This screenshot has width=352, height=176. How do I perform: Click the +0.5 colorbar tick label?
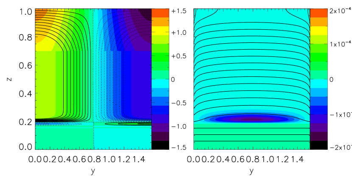tap(179, 56)
